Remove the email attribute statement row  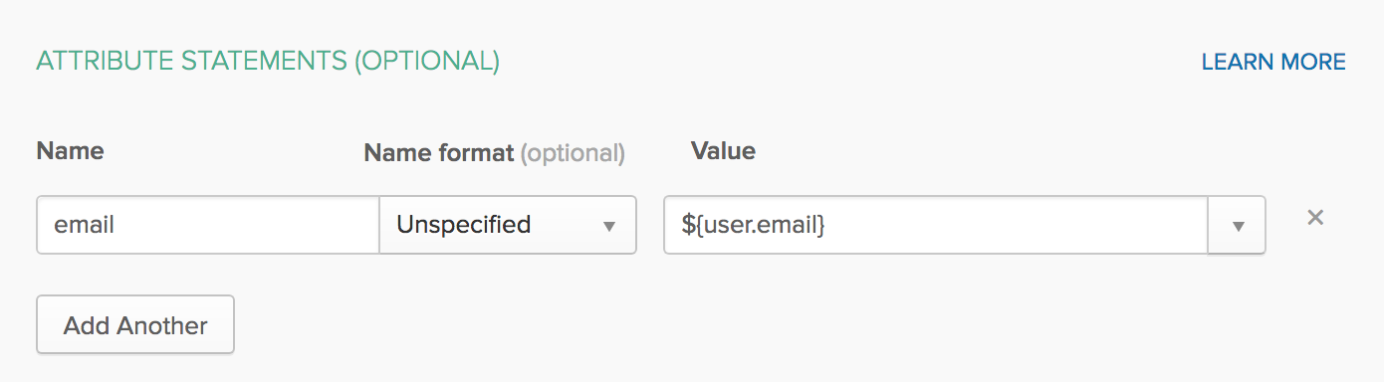(x=1315, y=218)
